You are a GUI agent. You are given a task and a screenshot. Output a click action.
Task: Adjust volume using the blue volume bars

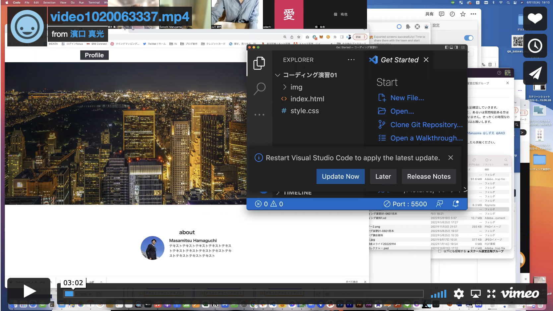439,294
